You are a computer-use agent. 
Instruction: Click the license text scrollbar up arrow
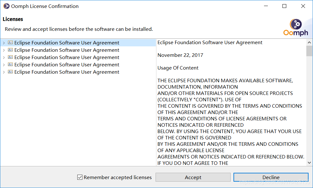coord(309,42)
